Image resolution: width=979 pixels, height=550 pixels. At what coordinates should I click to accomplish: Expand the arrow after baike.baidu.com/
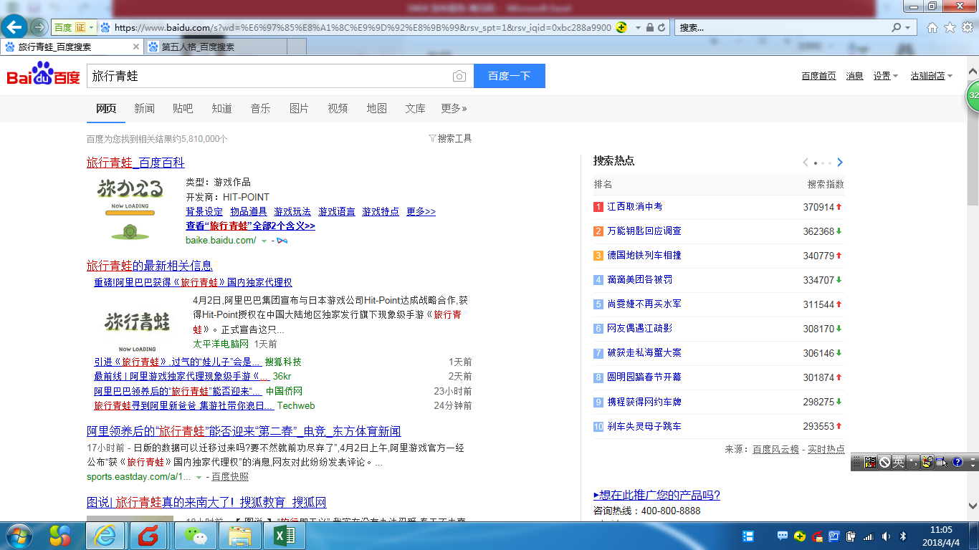tap(264, 241)
